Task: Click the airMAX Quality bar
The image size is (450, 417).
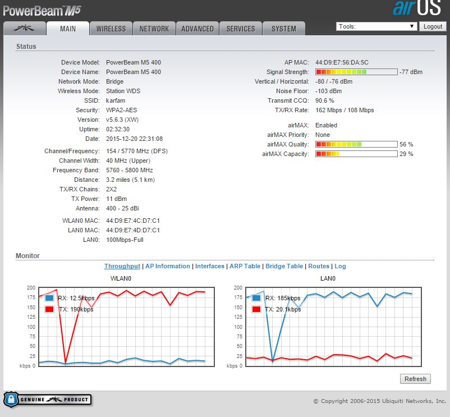Action: point(356,144)
